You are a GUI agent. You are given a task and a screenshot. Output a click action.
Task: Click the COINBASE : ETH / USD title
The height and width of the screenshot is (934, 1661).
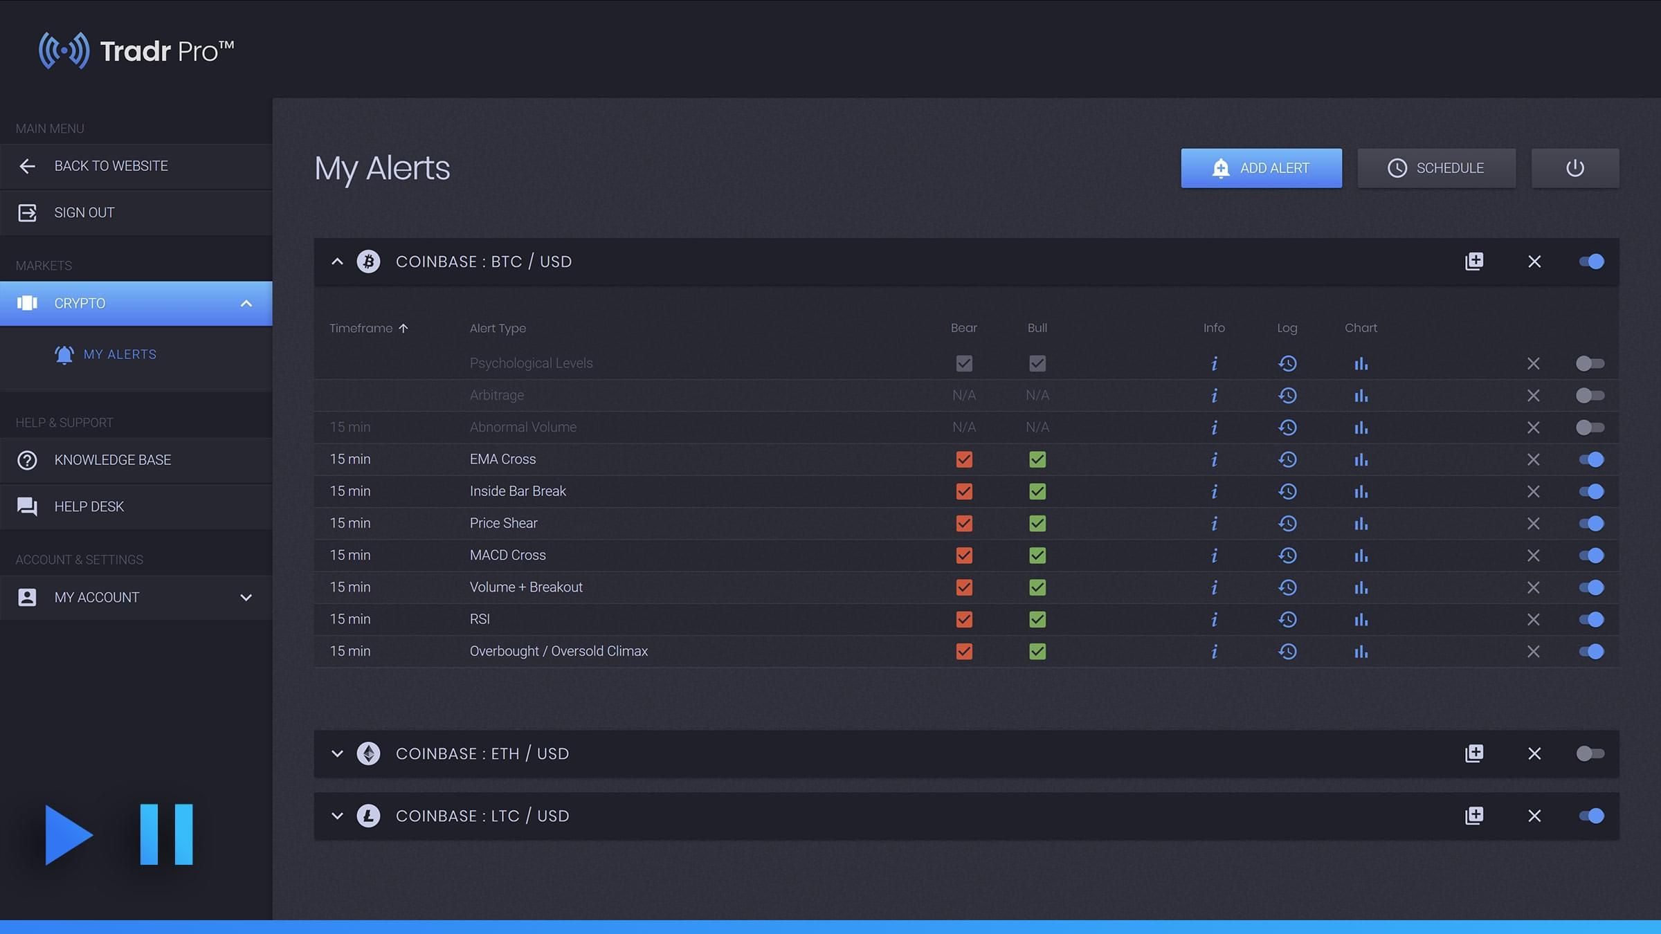(482, 753)
